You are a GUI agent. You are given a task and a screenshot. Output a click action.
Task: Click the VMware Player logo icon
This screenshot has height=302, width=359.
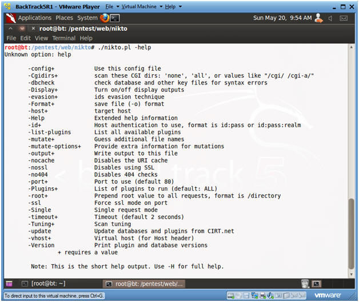(8, 7)
